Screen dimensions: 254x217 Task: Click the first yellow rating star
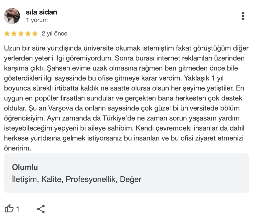coord(7,33)
